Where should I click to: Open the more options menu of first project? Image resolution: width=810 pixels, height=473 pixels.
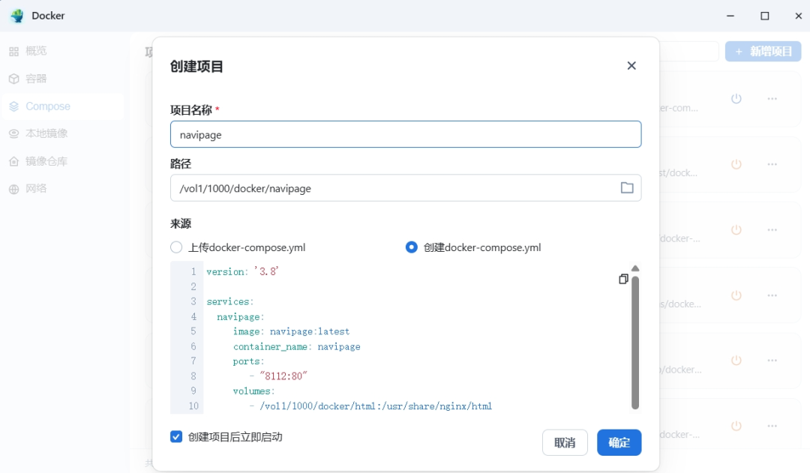pyautogui.click(x=772, y=99)
